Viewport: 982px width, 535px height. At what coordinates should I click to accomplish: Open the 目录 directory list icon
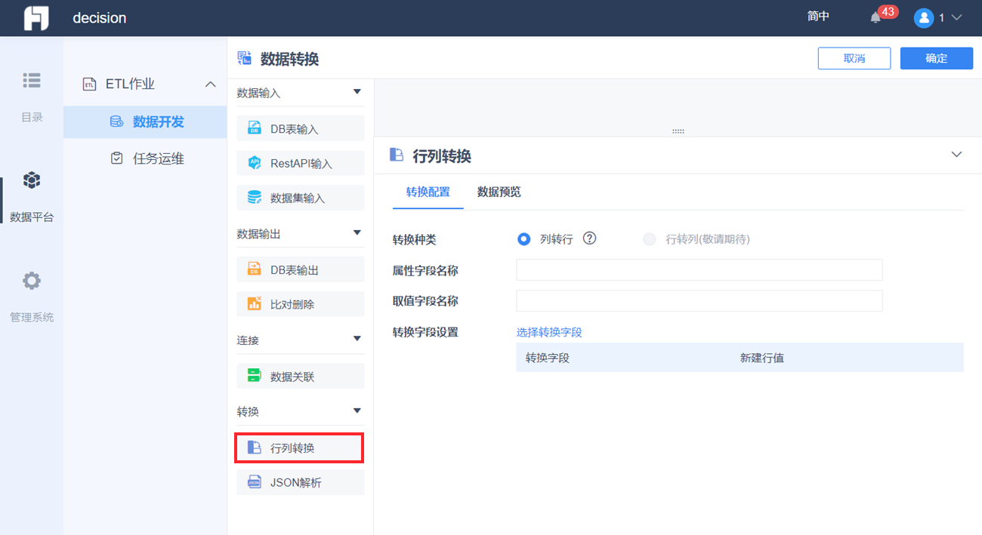[32, 80]
